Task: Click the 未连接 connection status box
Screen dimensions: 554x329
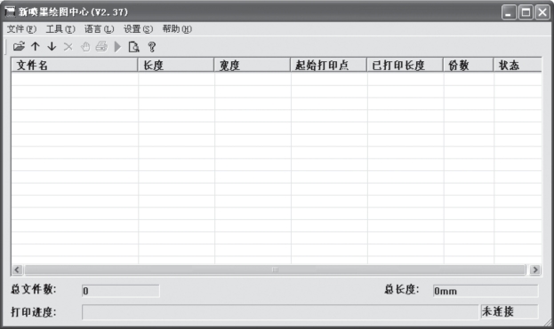Action: coord(510,312)
